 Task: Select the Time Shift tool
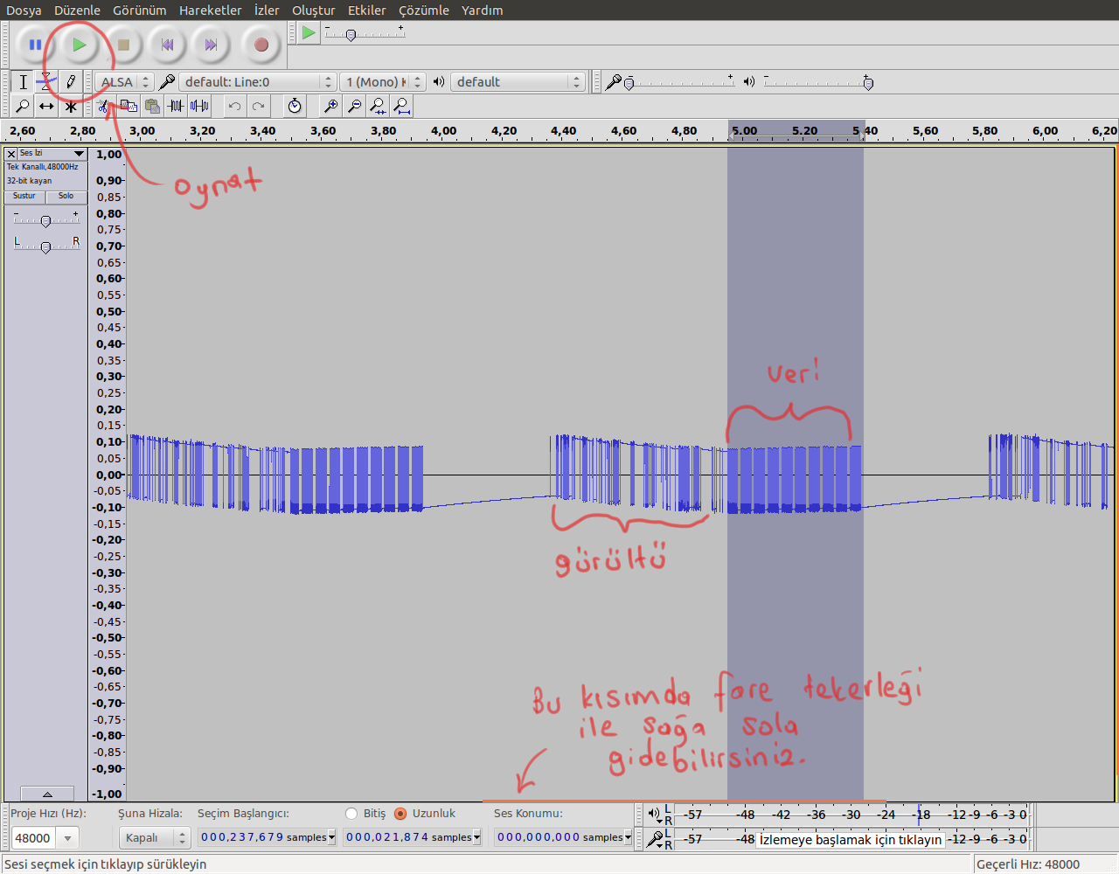[x=46, y=107]
